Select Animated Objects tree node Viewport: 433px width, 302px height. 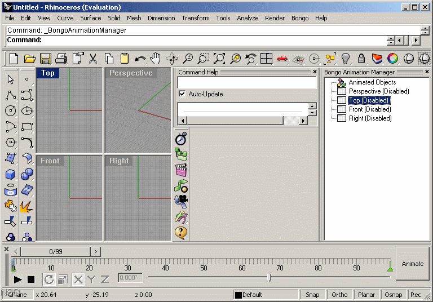[372, 82]
